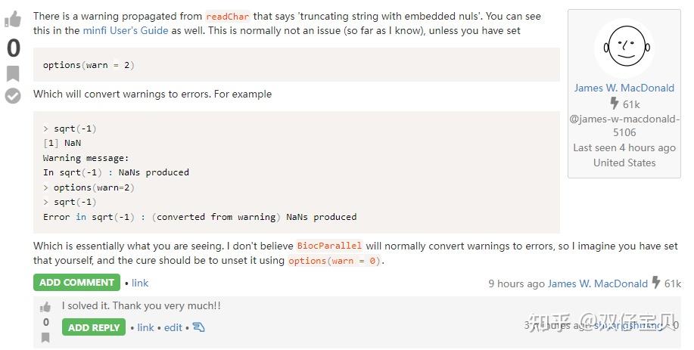694x350 pixels.
Task: Click James W. MacDonald's avatar image
Action: click(x=624, y=47)
